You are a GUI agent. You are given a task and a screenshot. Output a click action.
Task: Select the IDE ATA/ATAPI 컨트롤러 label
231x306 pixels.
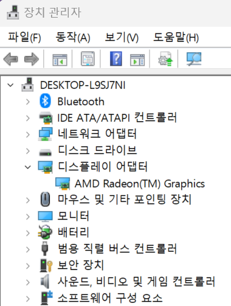click(117, 117)
